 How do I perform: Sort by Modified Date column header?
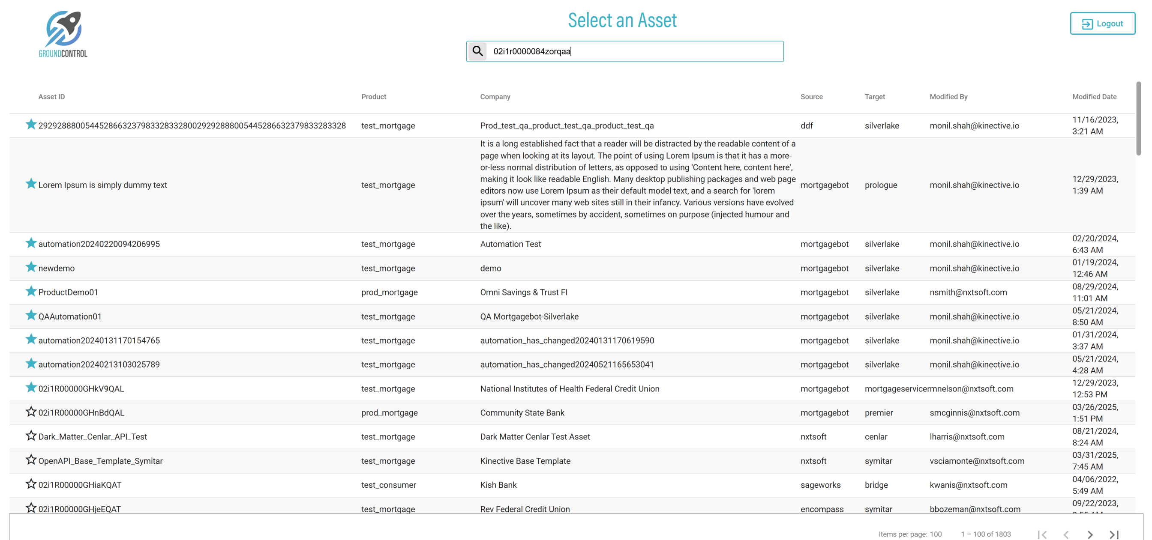1094,96
